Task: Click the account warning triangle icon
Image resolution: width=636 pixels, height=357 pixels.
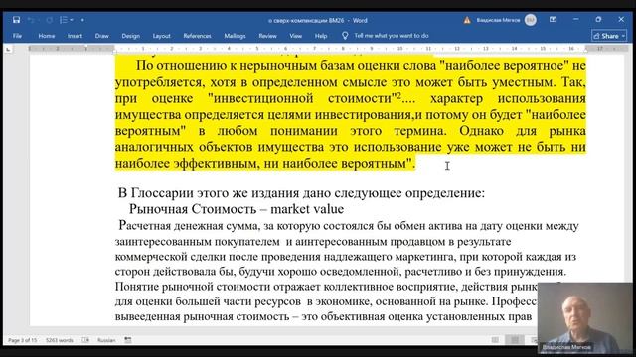Action: tap(467, 20)
